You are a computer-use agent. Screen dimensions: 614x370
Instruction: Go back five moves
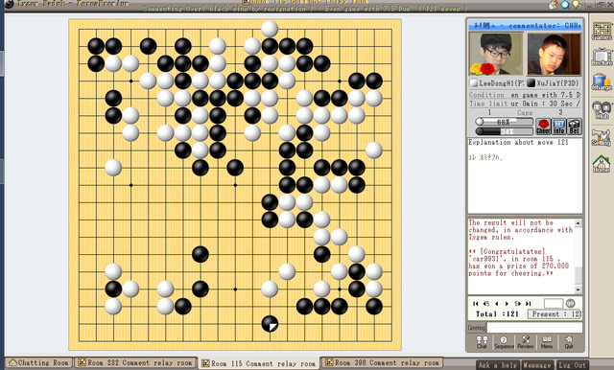[x=486, y=304]
